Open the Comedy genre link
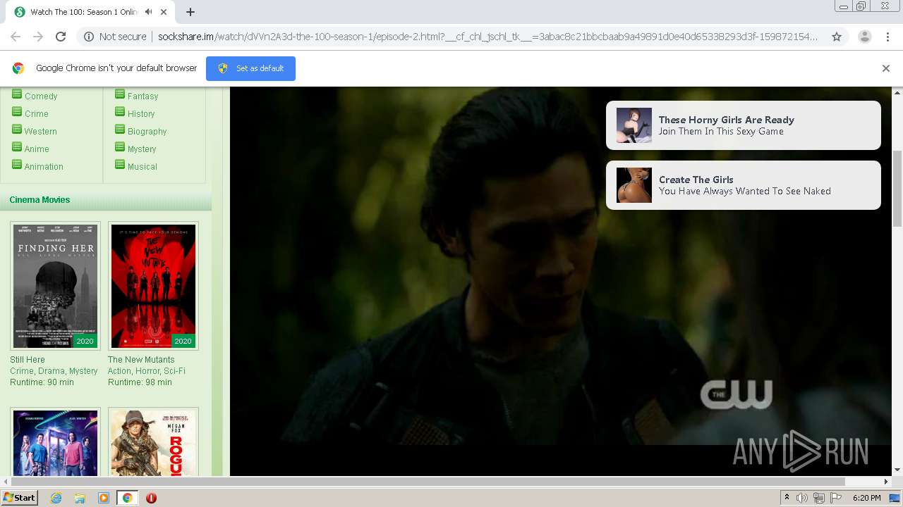This screenshot has width=903, height=507. pyautogui.click(x=41, y=96)
